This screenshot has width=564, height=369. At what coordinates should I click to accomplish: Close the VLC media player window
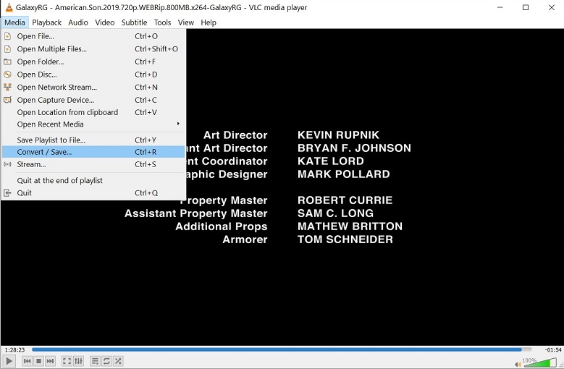point(552,7)
